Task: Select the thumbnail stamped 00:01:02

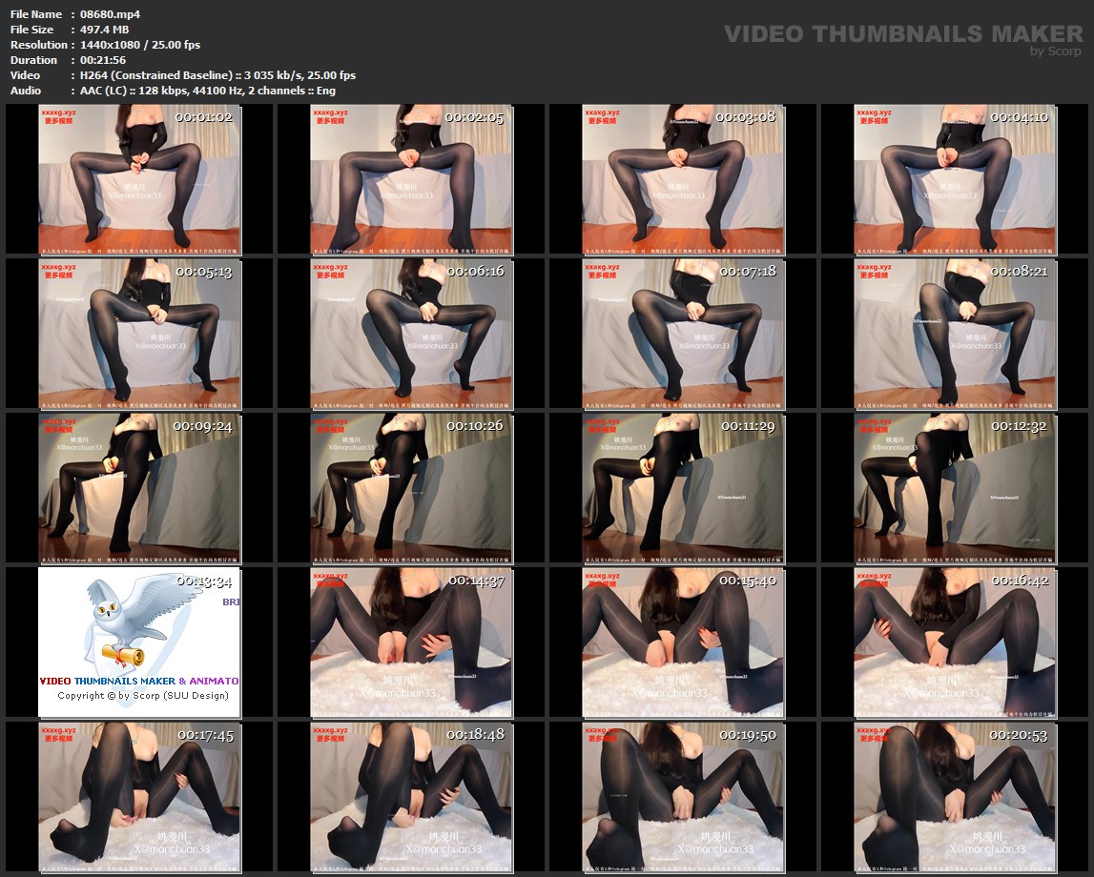Action: pyautogui.click(x=139, y=180)
